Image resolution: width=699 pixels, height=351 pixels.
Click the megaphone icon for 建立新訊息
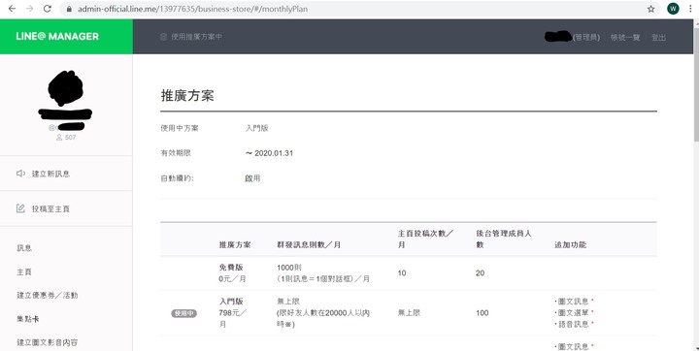[x=21, y=174]
